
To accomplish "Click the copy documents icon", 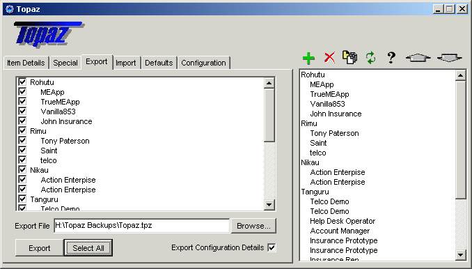I will coord(349,57).
